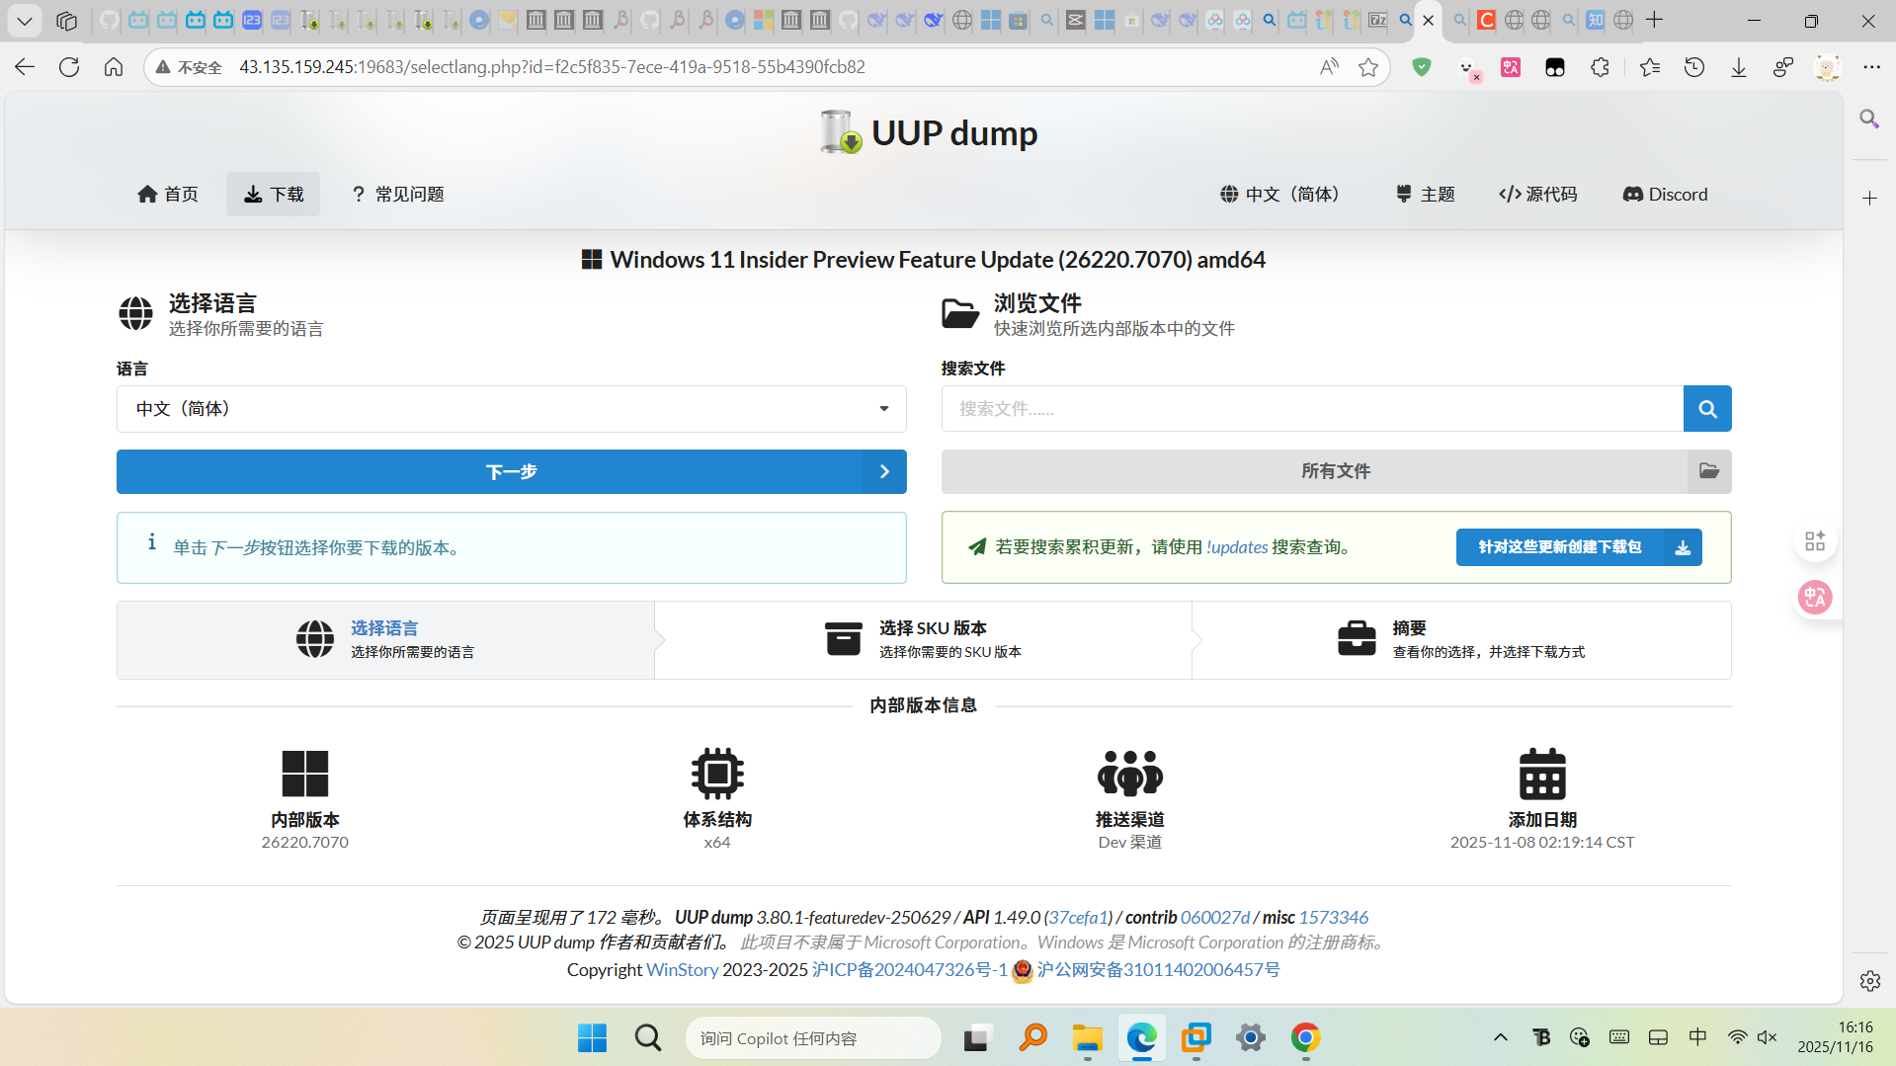Expand the 语言 dropdown list
The image size is (1896, 1066).
(x=511, y=409)
